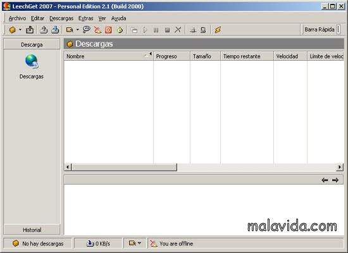Click the export up-arrow toolbar icon
The image size is (348, 253).
click(44, 30)
